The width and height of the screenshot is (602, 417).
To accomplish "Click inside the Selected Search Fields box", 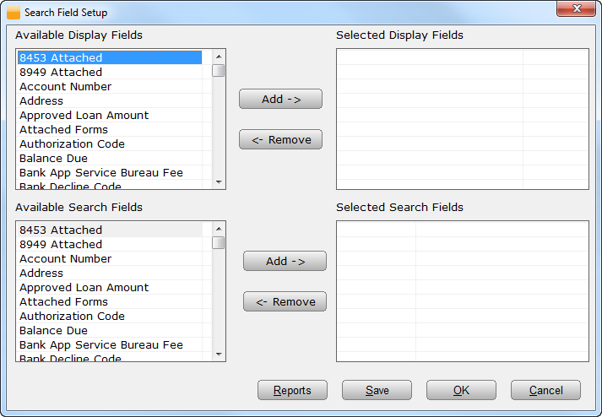I will pos(462,291).
